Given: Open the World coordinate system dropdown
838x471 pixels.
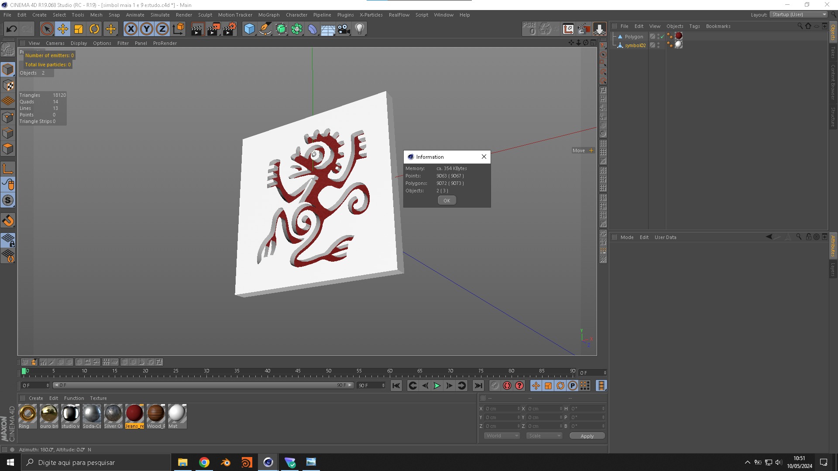Looking at the screenshot, I should (x=502, y=436).
